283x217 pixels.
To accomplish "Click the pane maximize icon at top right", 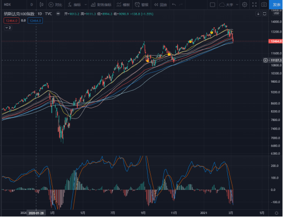I will (x=265, y=14).
